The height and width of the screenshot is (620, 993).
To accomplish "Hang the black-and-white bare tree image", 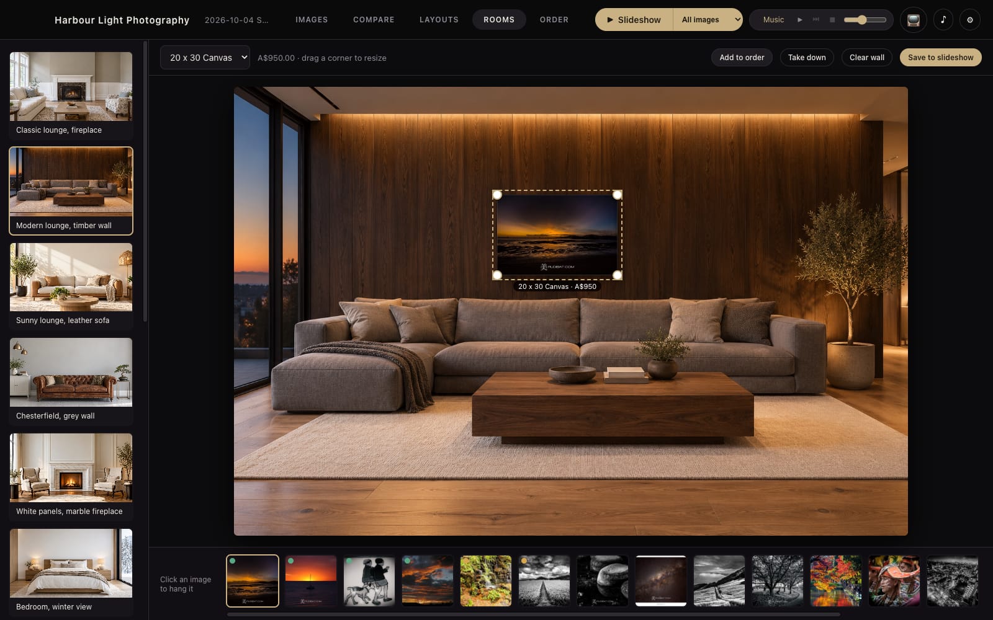I will click(778, 581).
